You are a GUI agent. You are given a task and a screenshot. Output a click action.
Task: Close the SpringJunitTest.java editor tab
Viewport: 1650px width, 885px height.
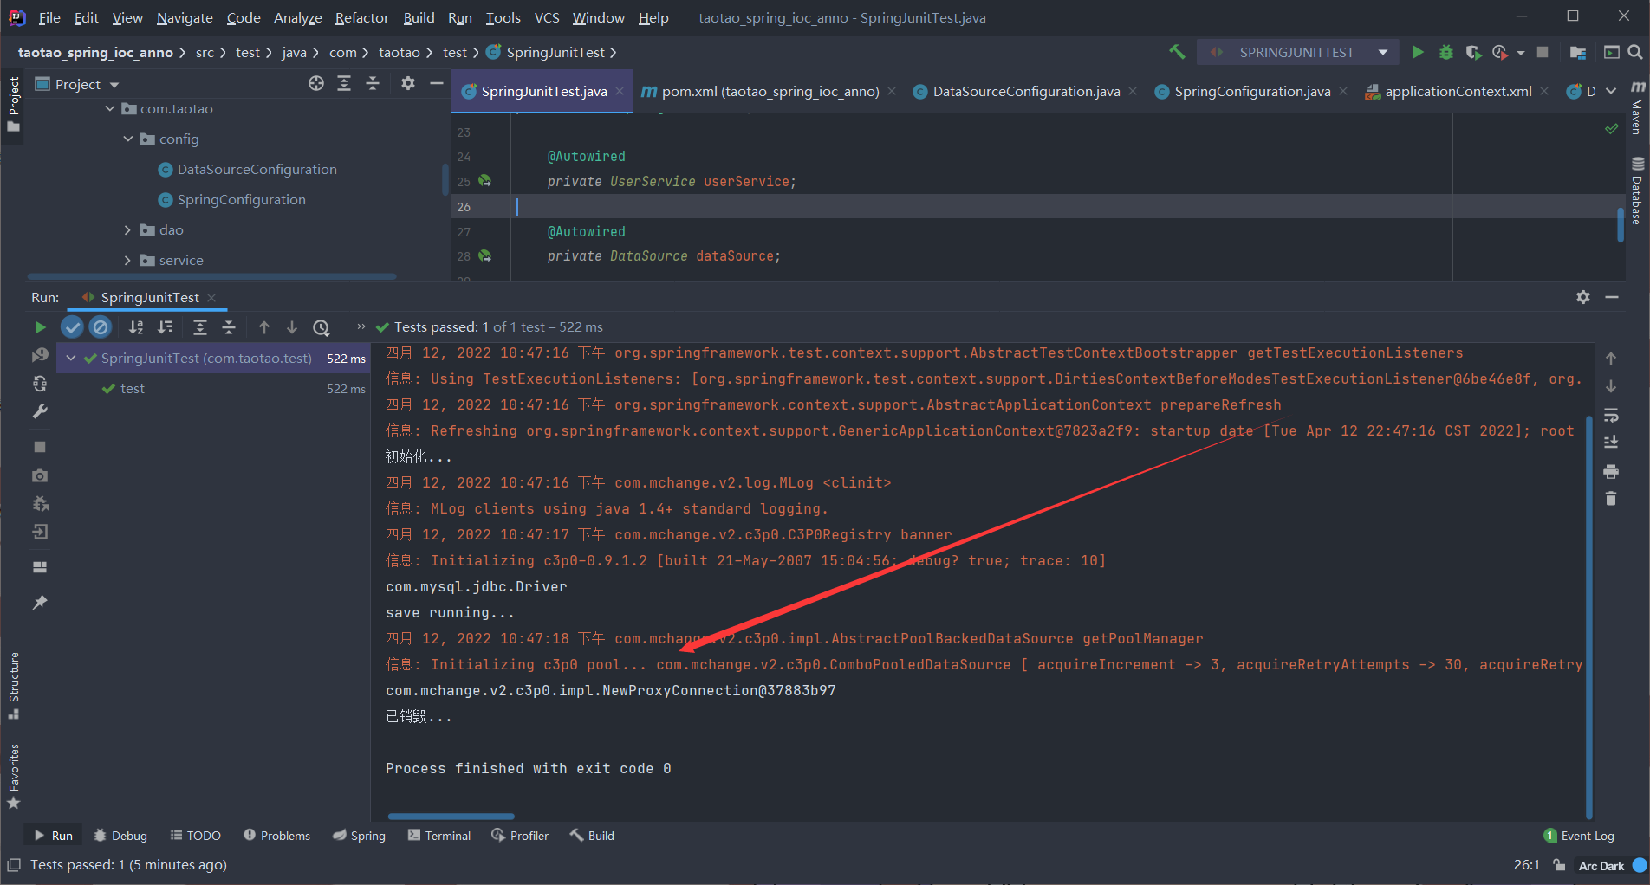tap(620, 91)
